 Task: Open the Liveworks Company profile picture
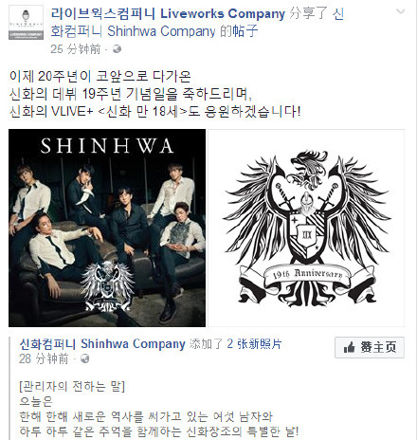click(x=26, y=23)
